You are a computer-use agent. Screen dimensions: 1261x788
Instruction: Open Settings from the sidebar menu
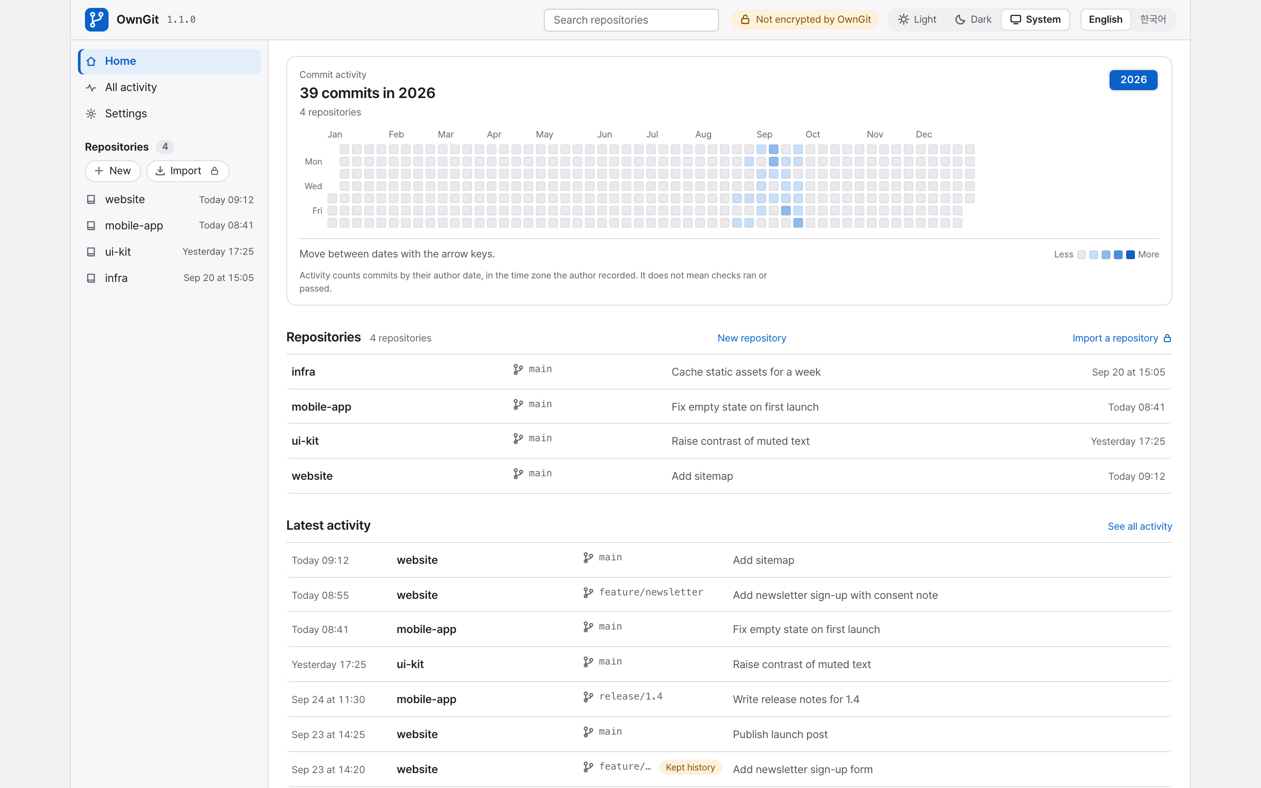coord(169,114)
